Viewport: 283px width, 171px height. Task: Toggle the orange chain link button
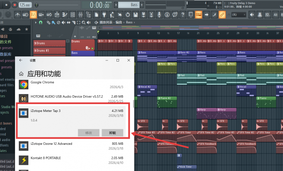pyautogui.click(x=222, y=15)
